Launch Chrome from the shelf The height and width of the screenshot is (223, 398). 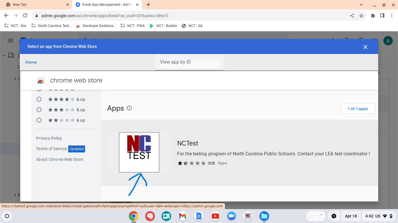[134, 216]
